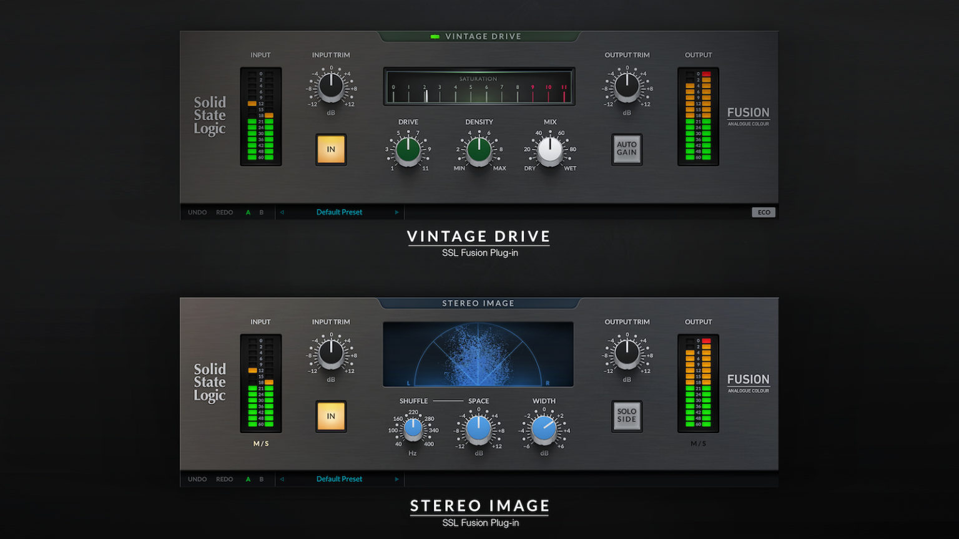Click next-preset arrow on Stereo Image
The image size is (959, 539).
[x=396, y=479]
